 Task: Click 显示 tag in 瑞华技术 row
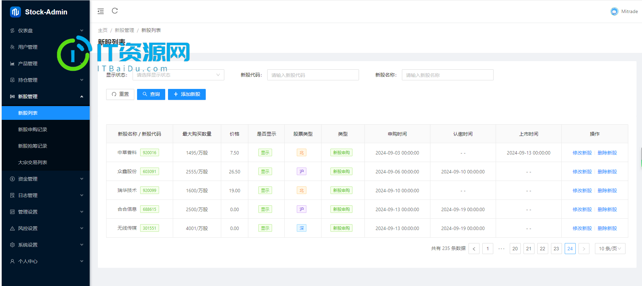[x=265, y=191]
